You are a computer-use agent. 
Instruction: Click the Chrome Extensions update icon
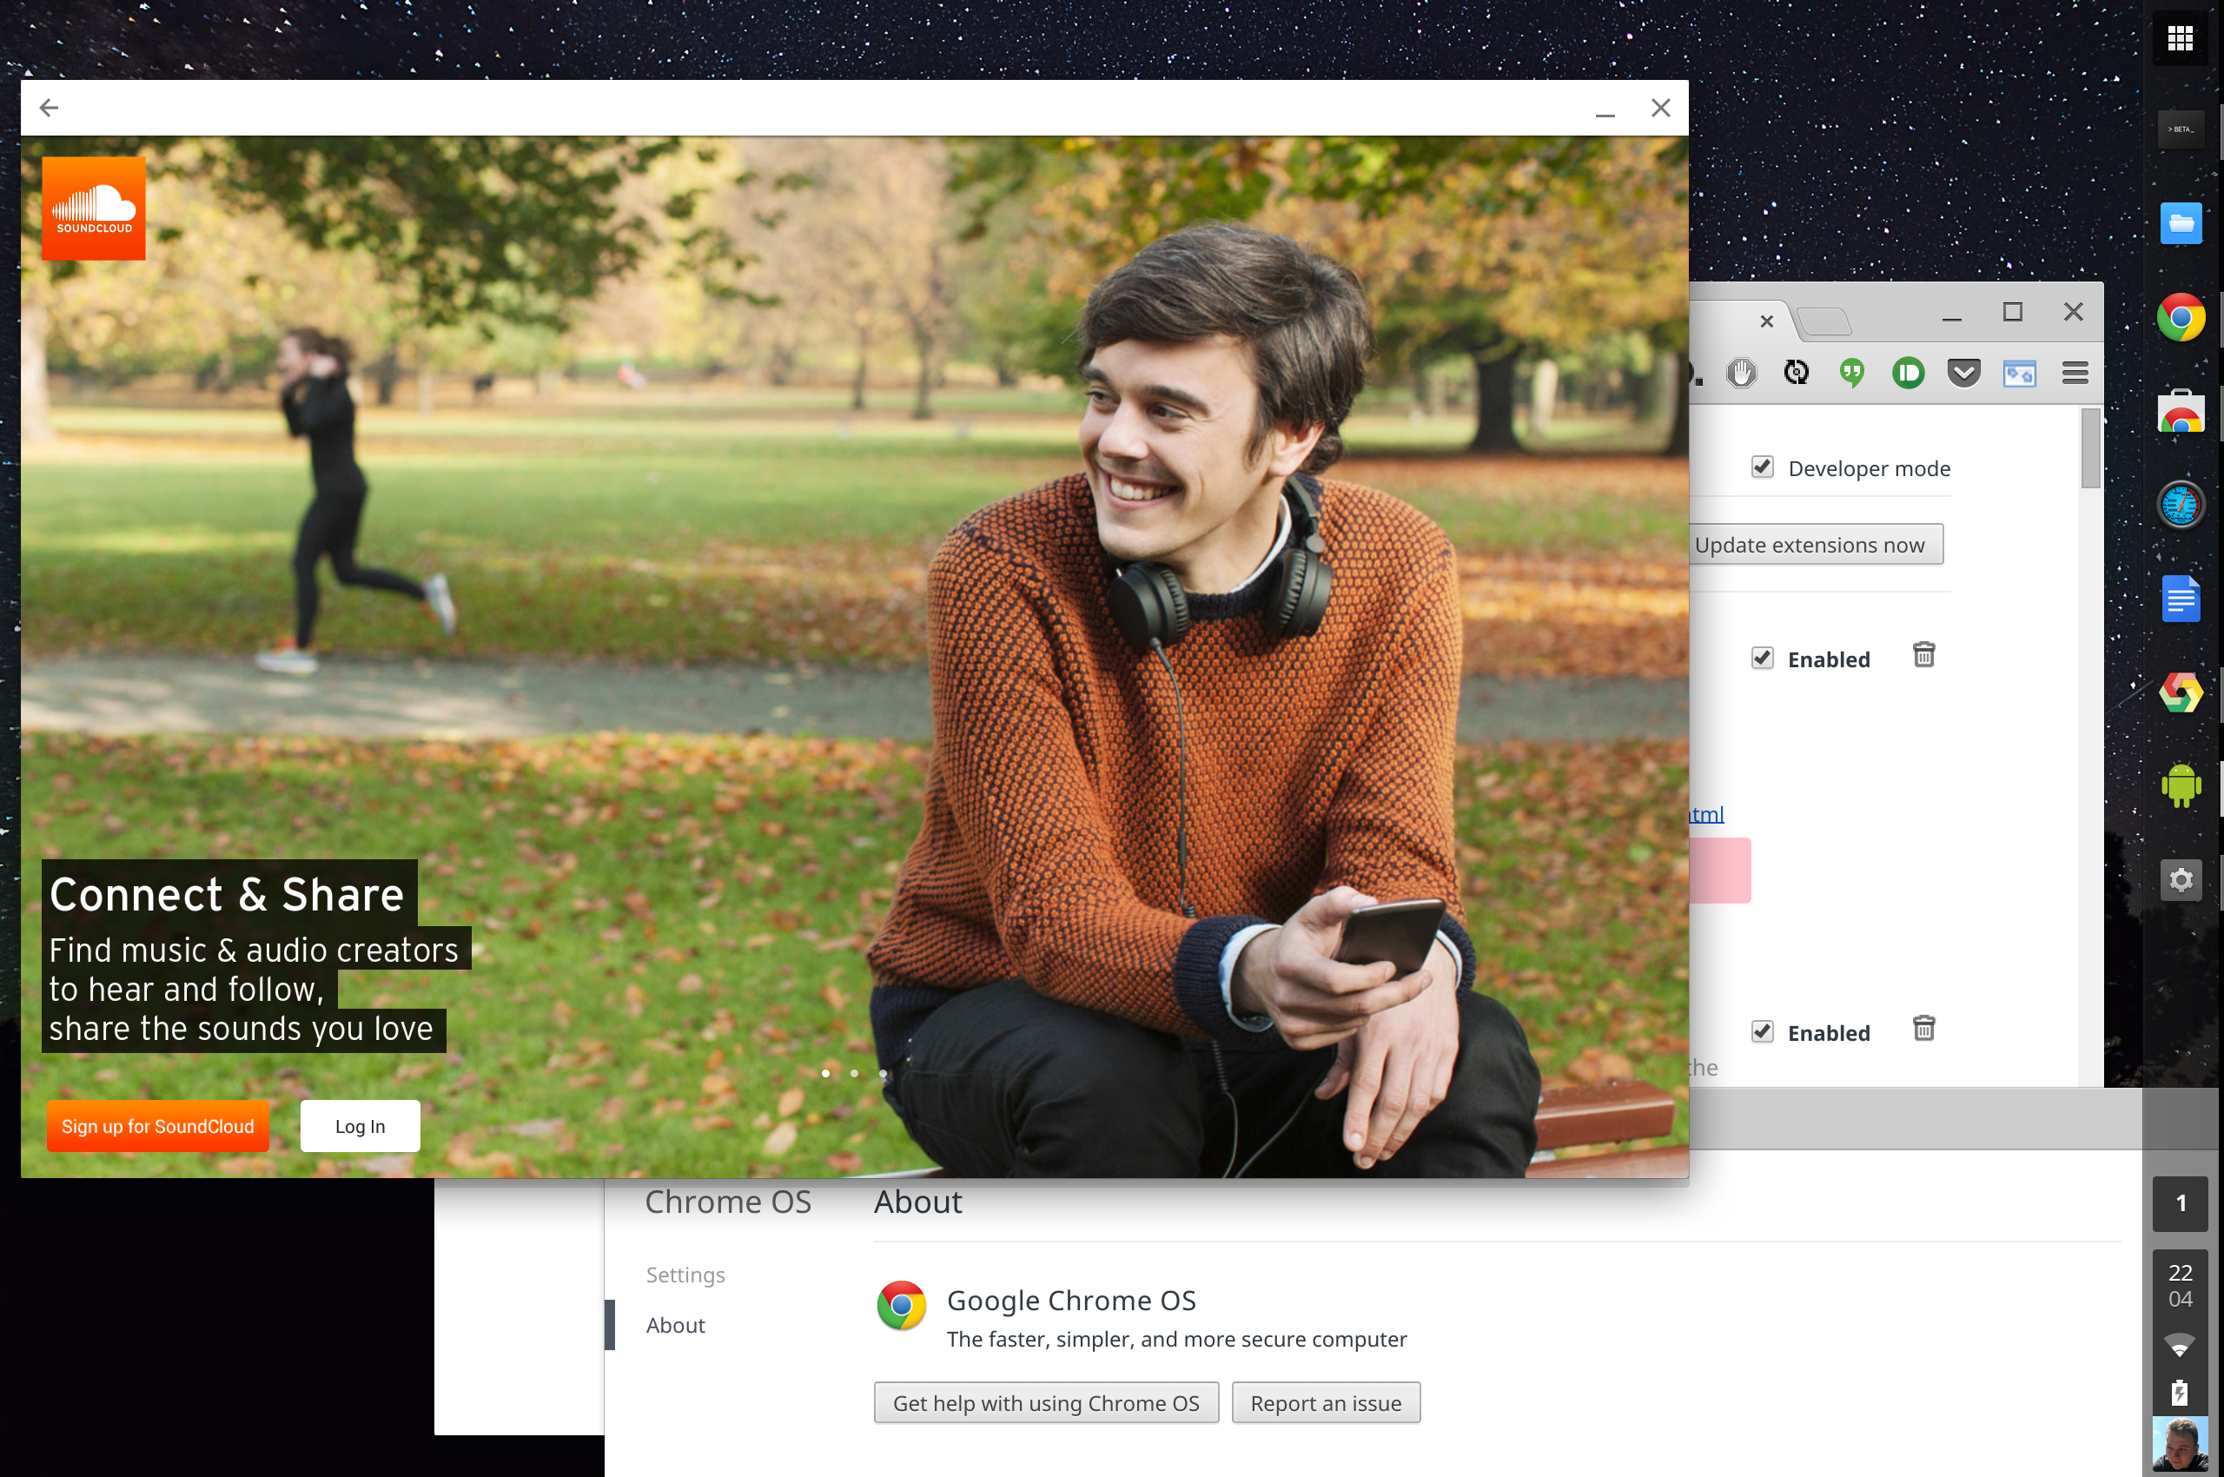coord(1812,544)
